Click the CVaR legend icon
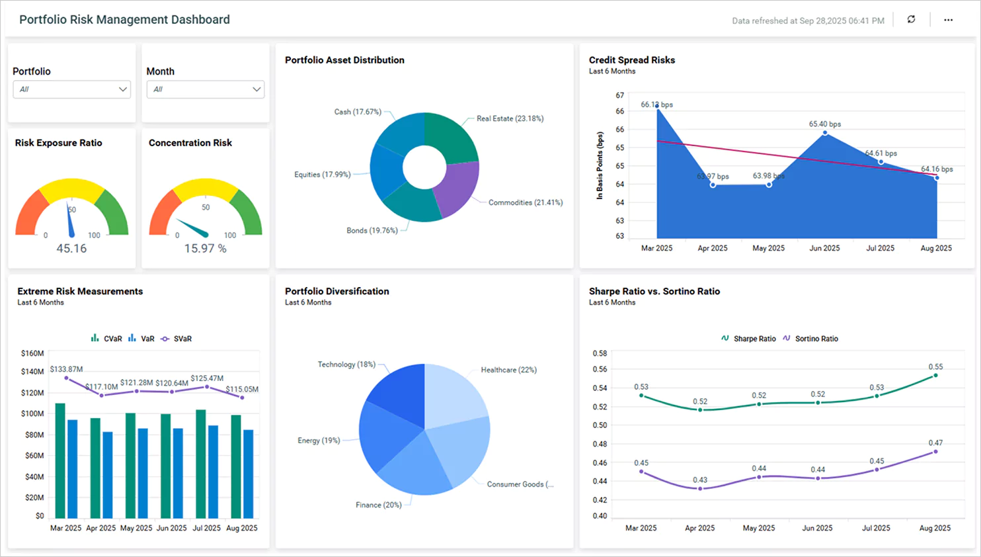This screenshot has width=981, height=557. click(95, 338)
